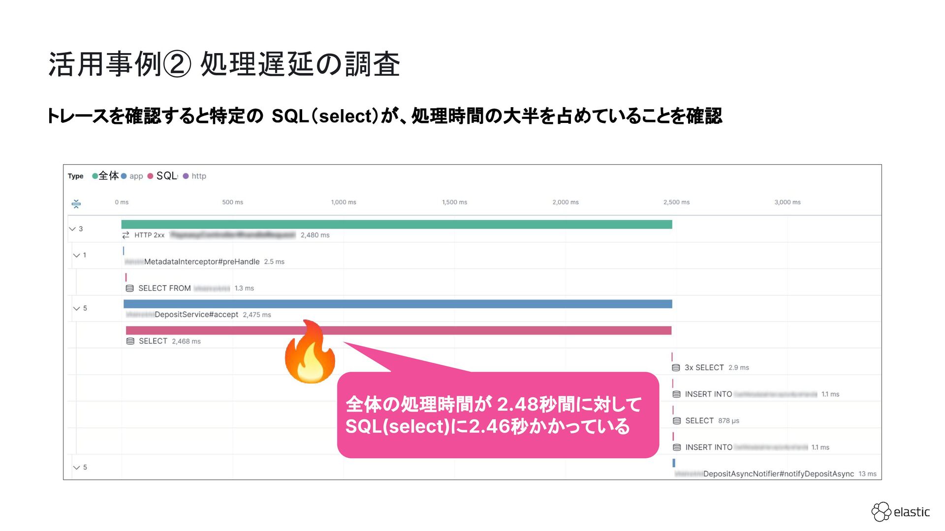Collapse the MetadataInterceptor row with 1 child
This screenshot has width=945, height=531.
point(76,255)
